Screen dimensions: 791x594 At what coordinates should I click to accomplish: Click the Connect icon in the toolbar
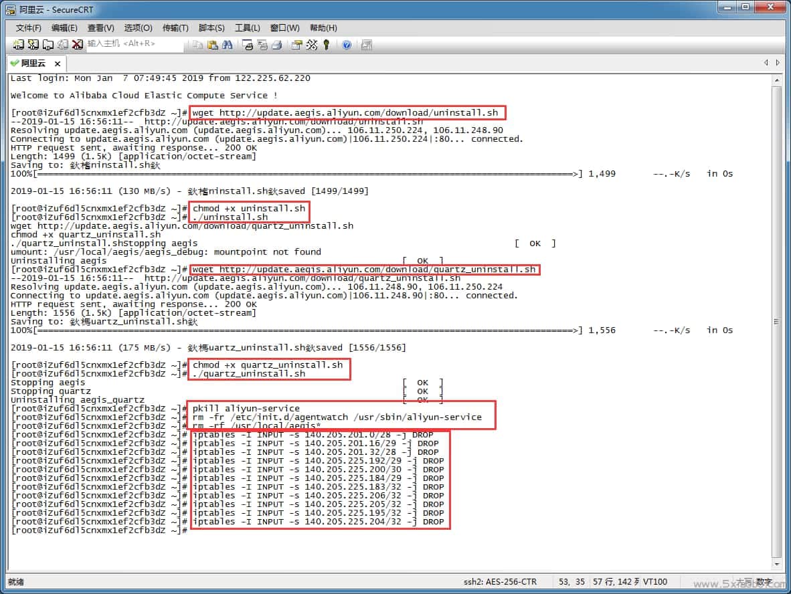coord(18,45)
